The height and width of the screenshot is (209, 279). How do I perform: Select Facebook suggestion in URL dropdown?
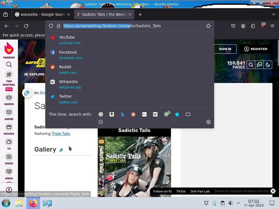point(129,55)
